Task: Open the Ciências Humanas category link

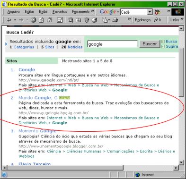Action: click(x=84, y=151)
